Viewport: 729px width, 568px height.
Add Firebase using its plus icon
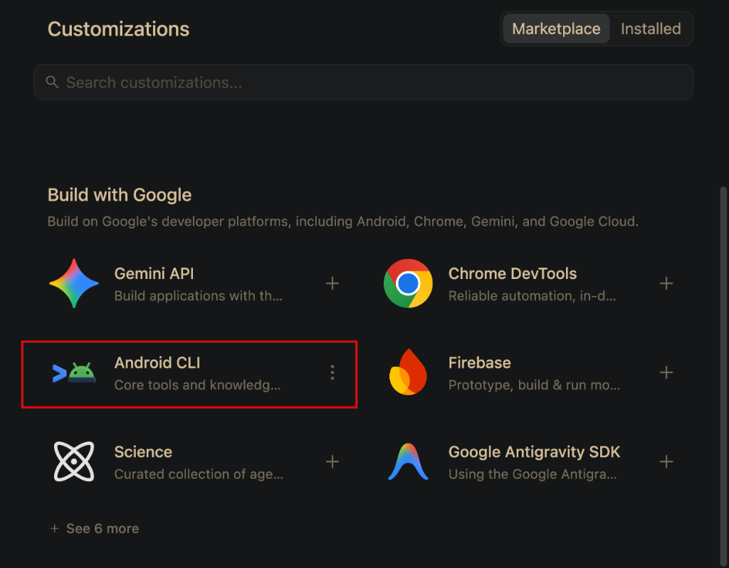click(x=666, y=373)
